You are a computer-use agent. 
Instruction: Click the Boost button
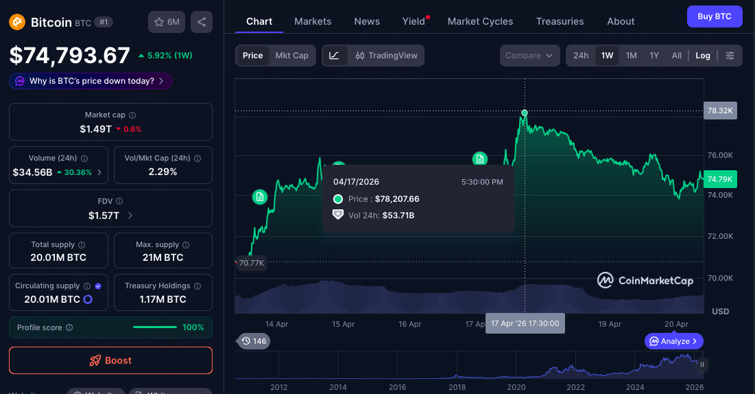pyautogui.click(x=110, y=360)
